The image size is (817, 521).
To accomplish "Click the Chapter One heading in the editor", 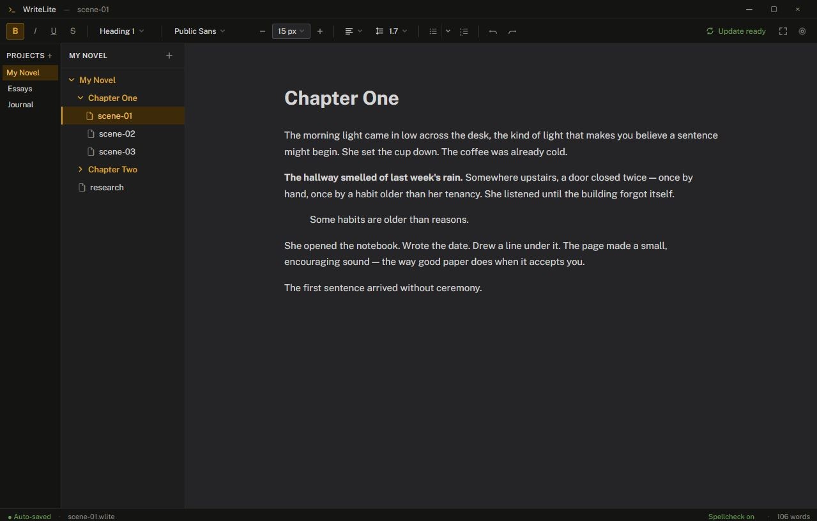I will coord(341,98).
